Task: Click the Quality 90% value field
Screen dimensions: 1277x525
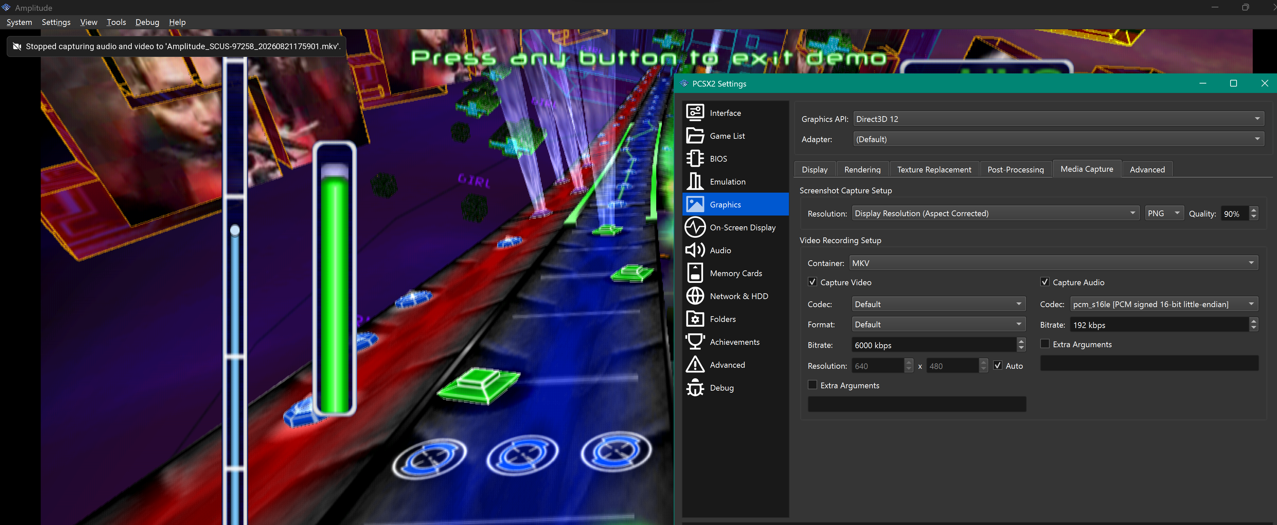Action: 1234,213
